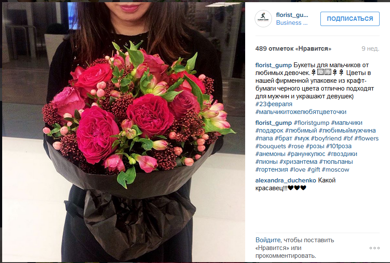This screenshot has height=263, width=390.
Task: Open hashtag #23февраля
Action: [x=274, y=104]
